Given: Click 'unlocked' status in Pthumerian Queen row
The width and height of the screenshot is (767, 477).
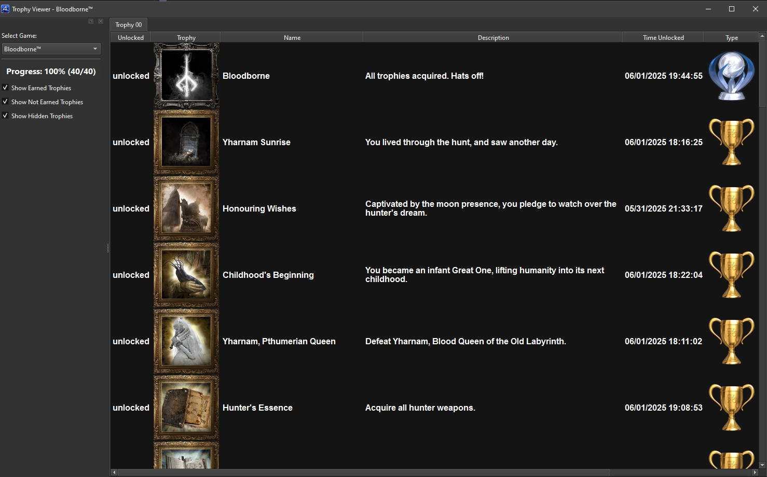Looking at the screenshot, I should [x=131, y=341].
